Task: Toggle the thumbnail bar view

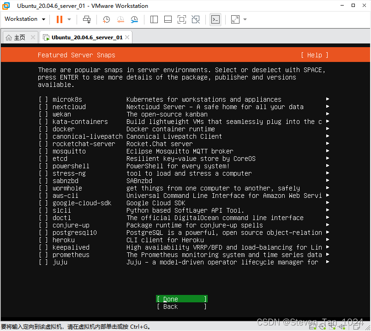Action: pos(168,19)
